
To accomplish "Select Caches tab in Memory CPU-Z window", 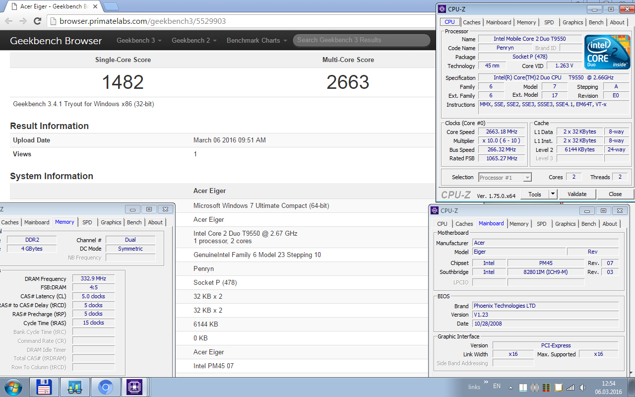I will pyautogui.click(x=10, y=222).
